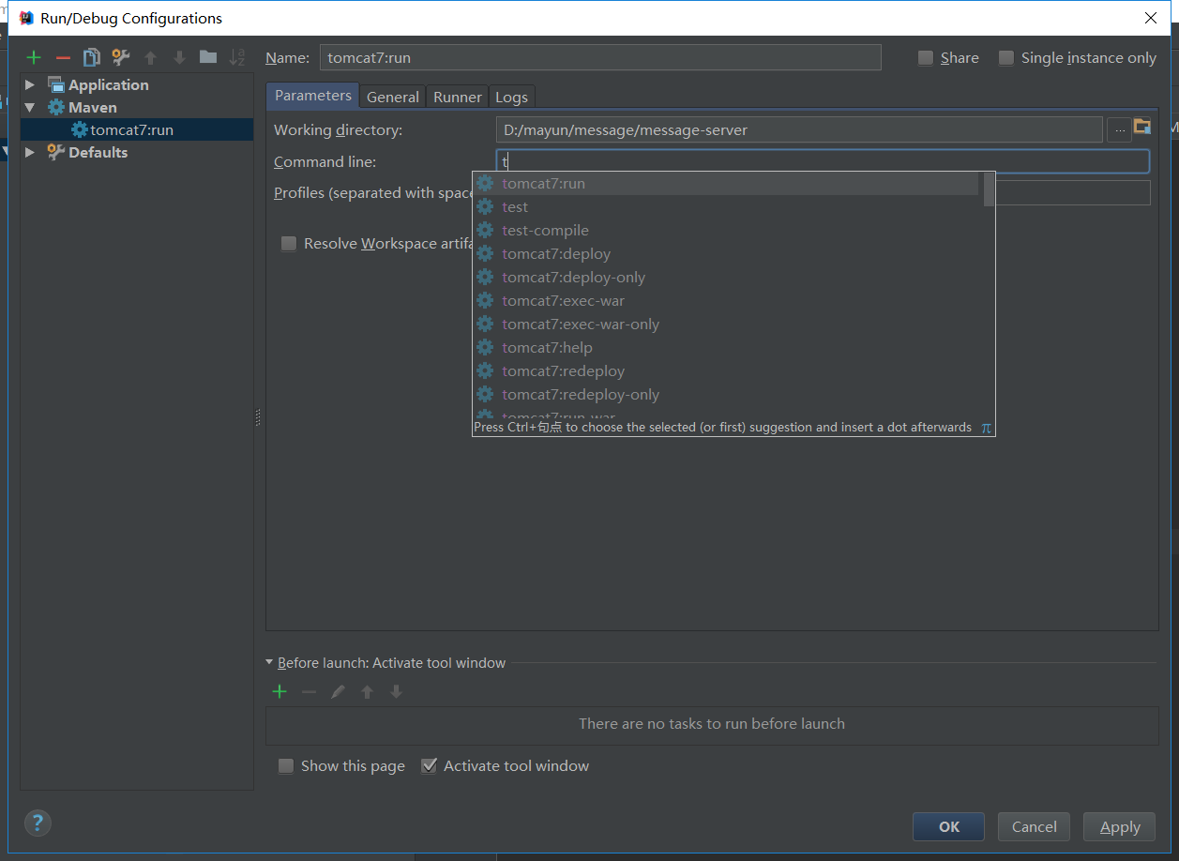Enable the Share checkbox
The height and width of the screenshot is (861, 1179).
(925, 57)
